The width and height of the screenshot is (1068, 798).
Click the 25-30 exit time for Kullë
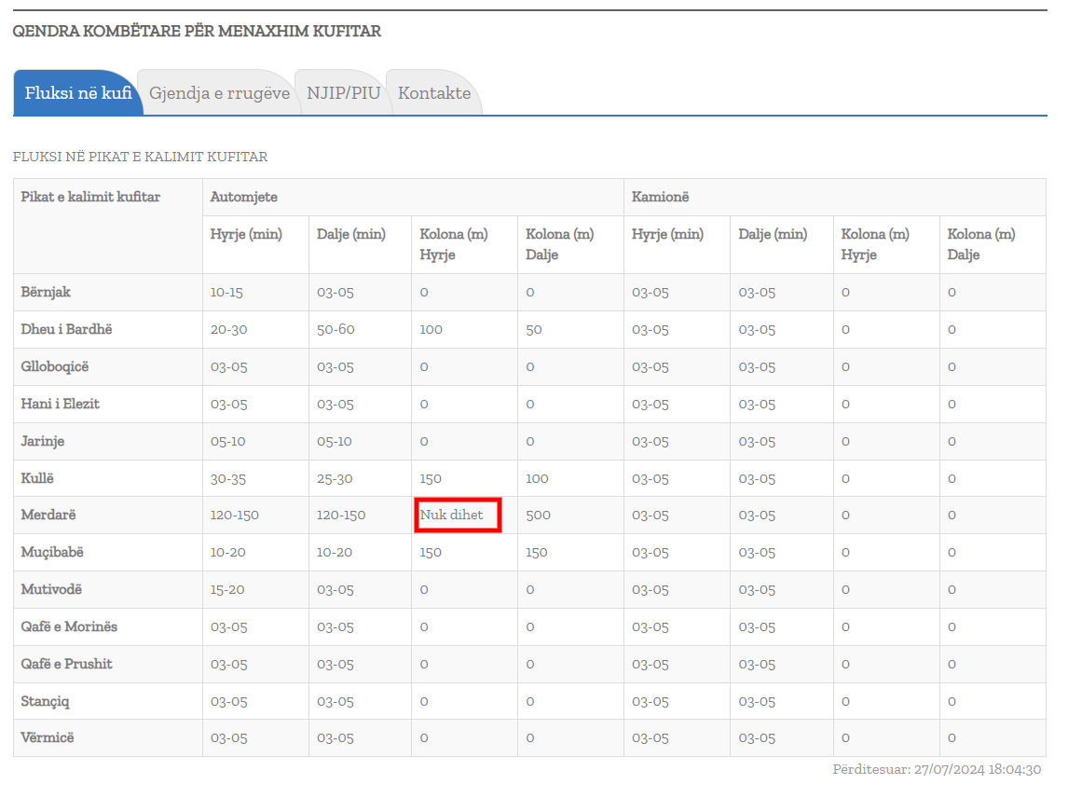335,478
